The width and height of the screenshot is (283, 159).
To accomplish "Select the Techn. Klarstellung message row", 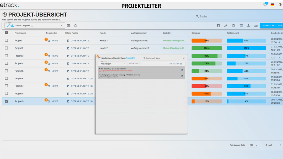I will click(x=141, y=70).
